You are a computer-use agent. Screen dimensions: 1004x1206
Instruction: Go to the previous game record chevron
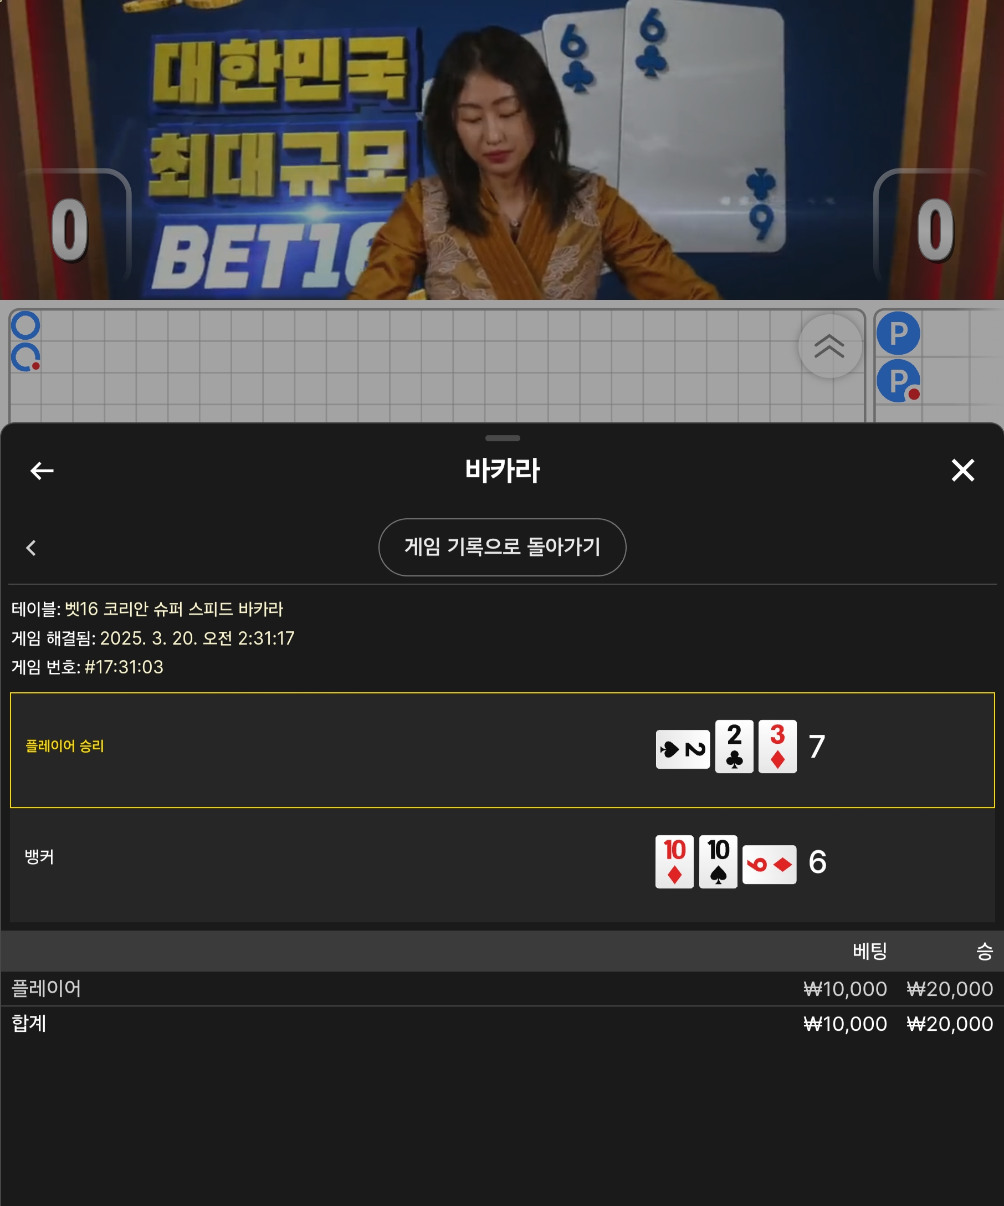coord(31,547)
